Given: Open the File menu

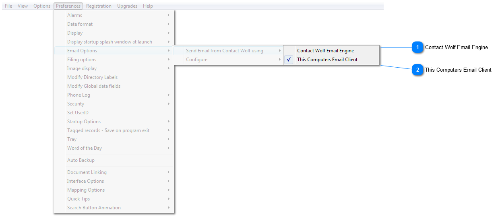Looking at the screenshot, I should tap(8, 6).
